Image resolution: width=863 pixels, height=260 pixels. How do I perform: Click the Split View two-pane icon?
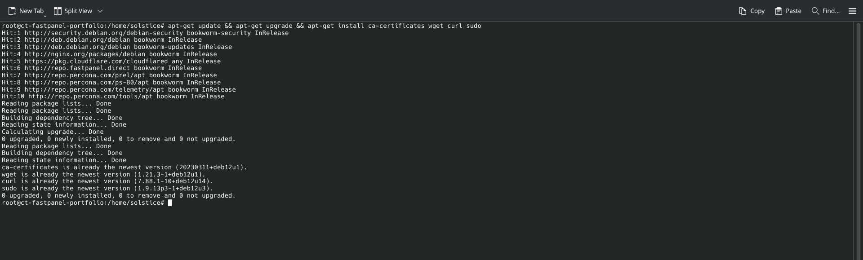pyautogui.click(x=58, y=11)
